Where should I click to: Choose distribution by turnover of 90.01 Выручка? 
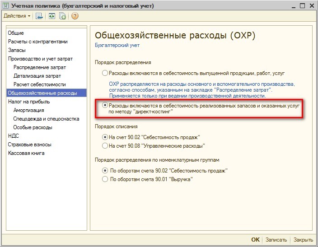105,179
